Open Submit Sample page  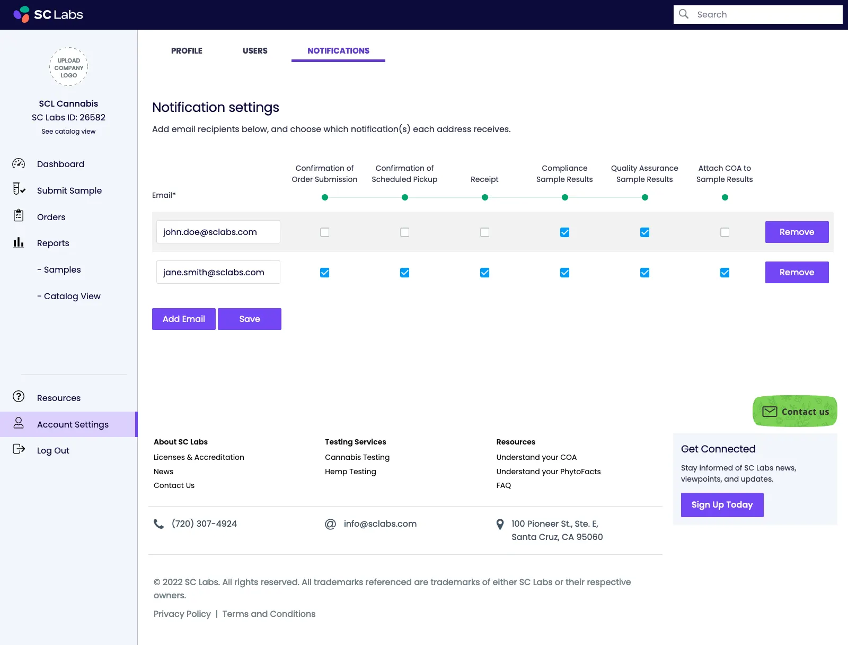tap(69, 190)
